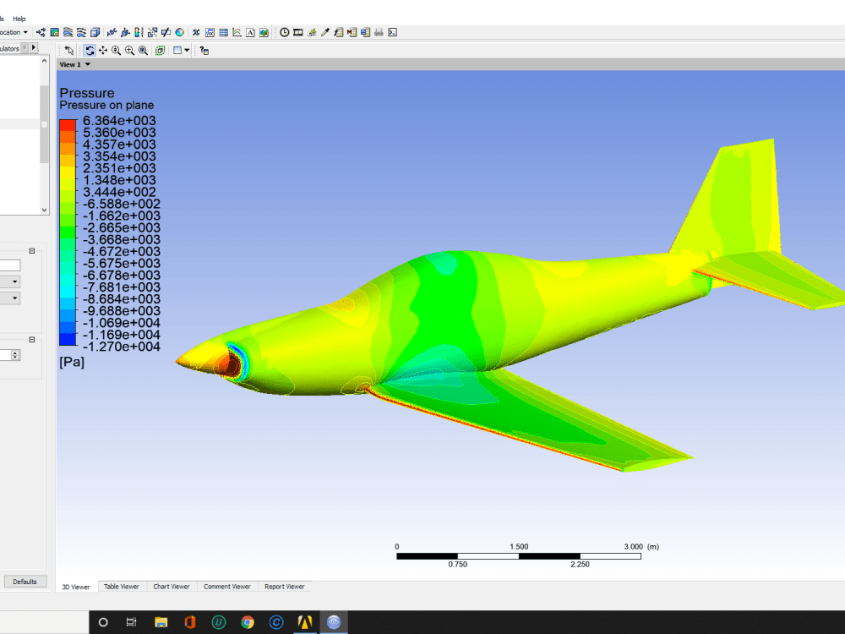This screenshot has width=845, height=634.
Task: Click the Defaults button
Action: [25, 582]
